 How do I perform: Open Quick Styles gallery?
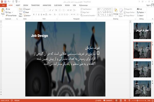[121, 13]
